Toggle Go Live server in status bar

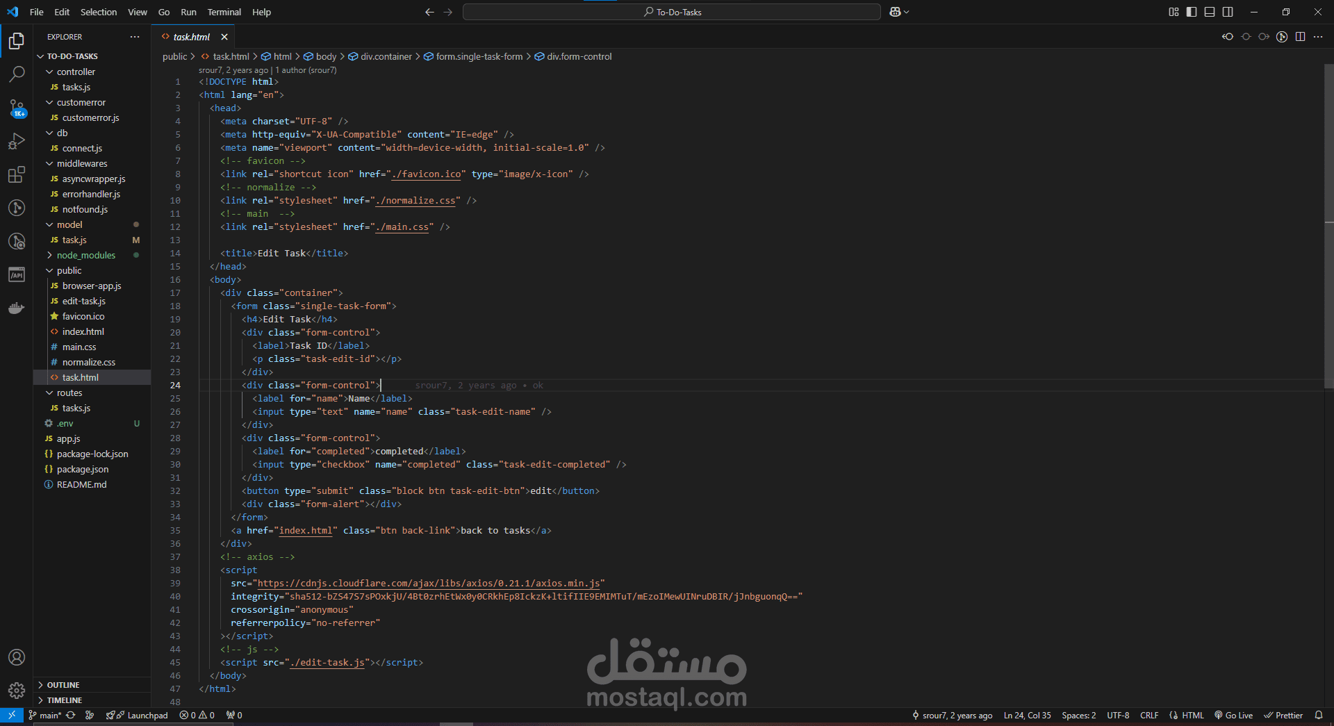[1233, 715]
